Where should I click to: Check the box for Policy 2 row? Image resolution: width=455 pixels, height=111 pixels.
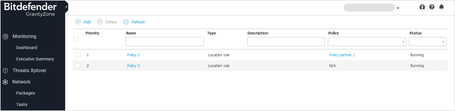click(78, 55)
